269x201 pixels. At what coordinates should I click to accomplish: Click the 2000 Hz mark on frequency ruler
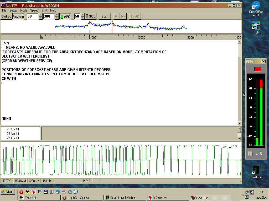pyautogui.click(x=142, y=37)
